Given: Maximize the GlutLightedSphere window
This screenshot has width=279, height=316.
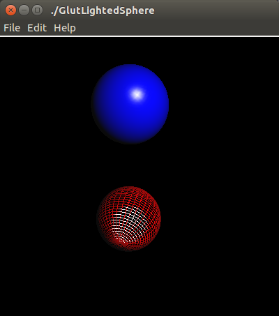Looking at the screenshot, I should [x=37, y=10].
